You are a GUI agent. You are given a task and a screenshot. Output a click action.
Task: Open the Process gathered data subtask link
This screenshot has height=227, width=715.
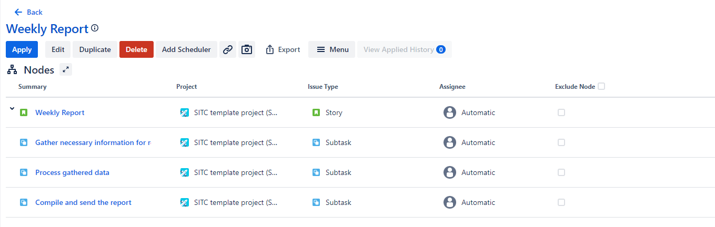tap(72, 172)
